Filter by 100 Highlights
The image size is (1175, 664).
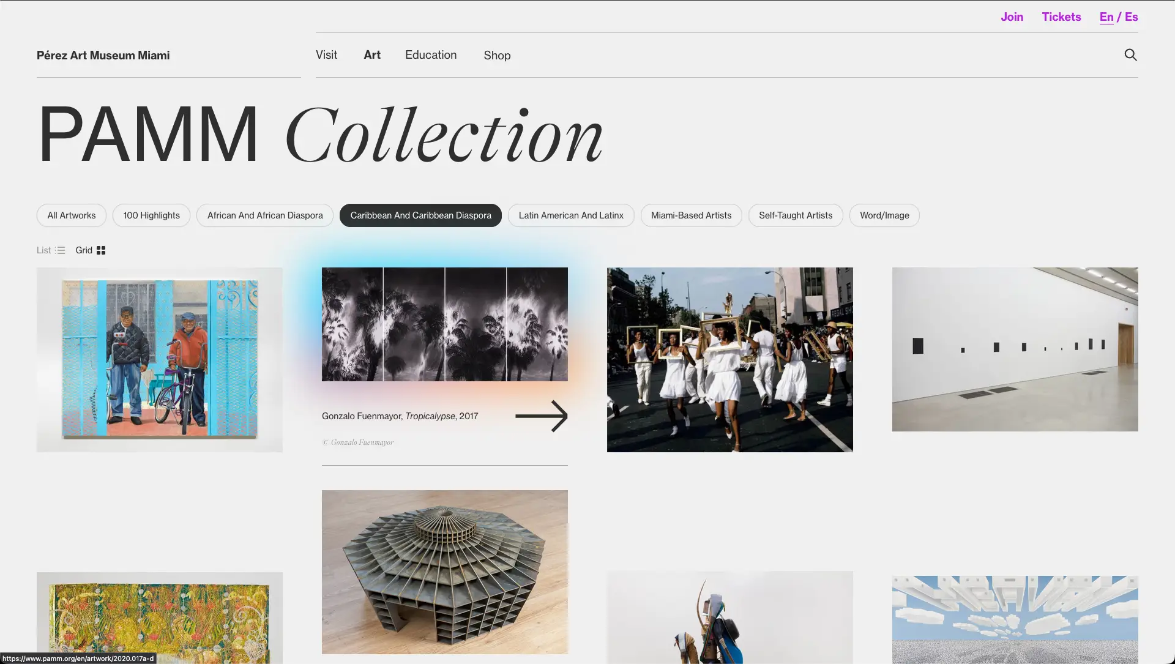151,215
